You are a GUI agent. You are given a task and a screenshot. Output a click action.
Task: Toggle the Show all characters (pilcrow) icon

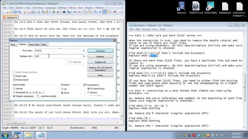point(100,12)
